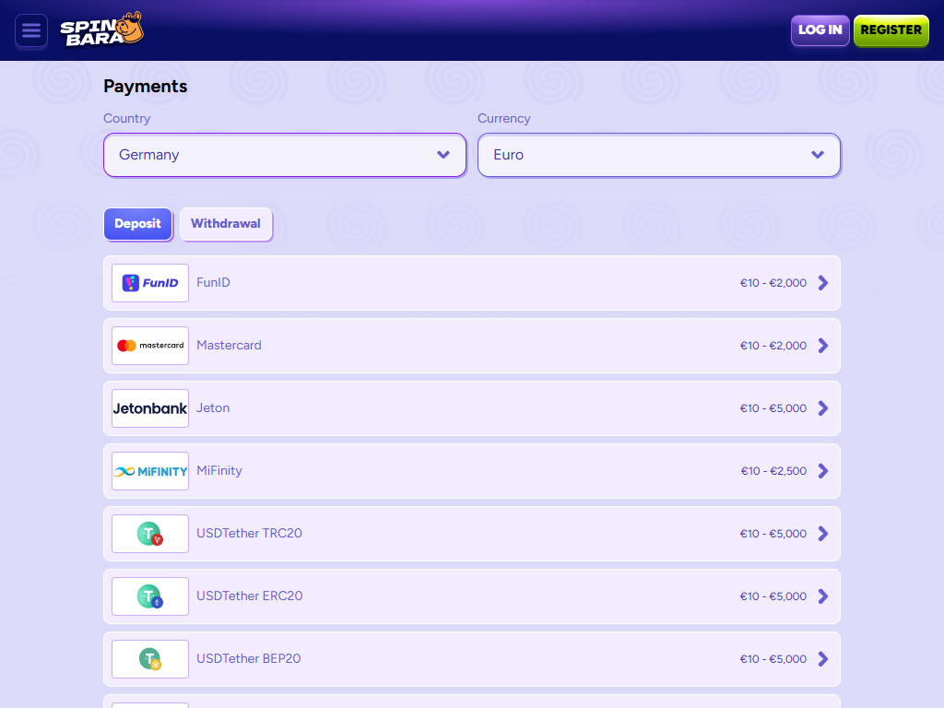Click the USDTether ERC20 coin icon

[x=150, y=596]
